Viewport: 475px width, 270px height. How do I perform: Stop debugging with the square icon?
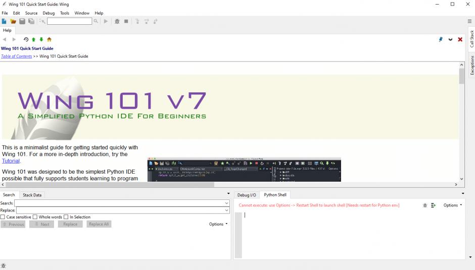[x=126, y=21]
